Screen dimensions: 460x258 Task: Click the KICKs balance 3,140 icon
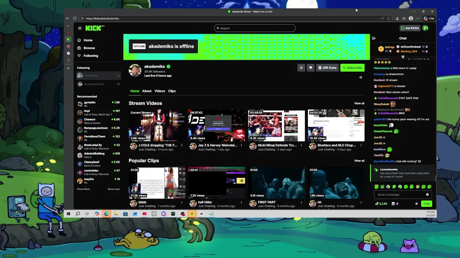click(381, 204)
